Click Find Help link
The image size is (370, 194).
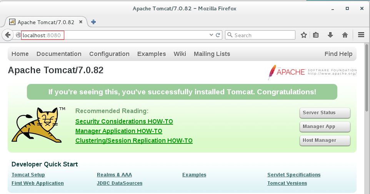click(x=338, y=54)
